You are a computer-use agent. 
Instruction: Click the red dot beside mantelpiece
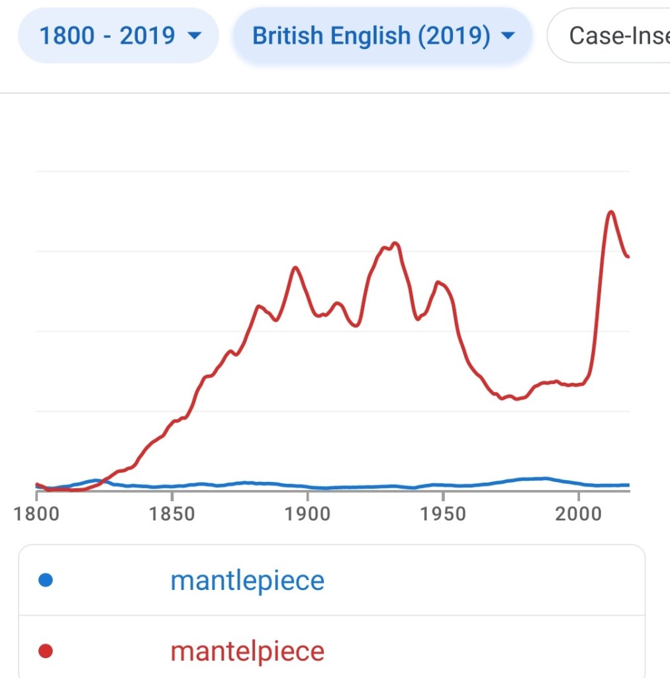coord(46,652)
